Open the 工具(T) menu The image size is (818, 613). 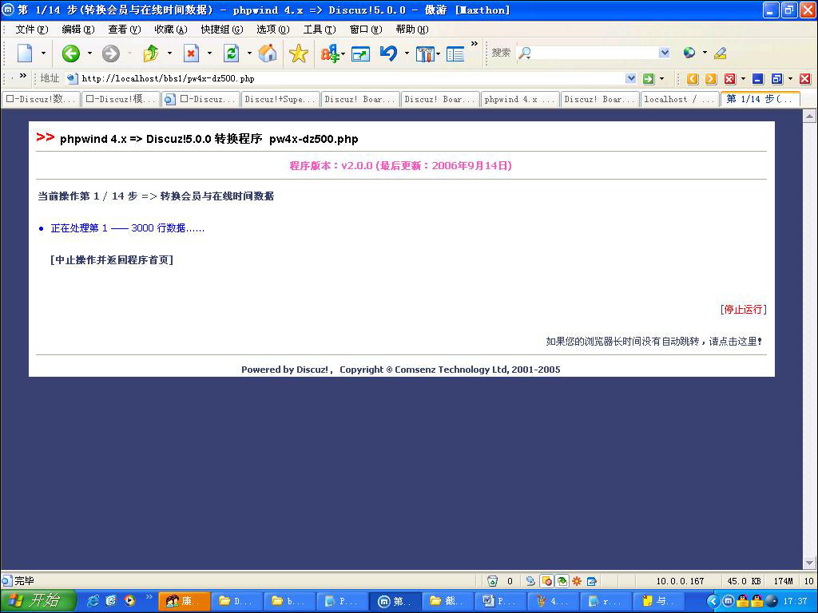(x=320, y=30)
